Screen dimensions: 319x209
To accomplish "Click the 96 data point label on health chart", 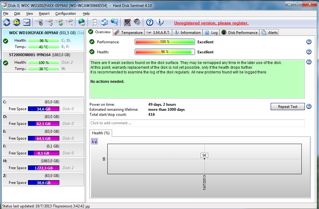I will pos(204,155).
